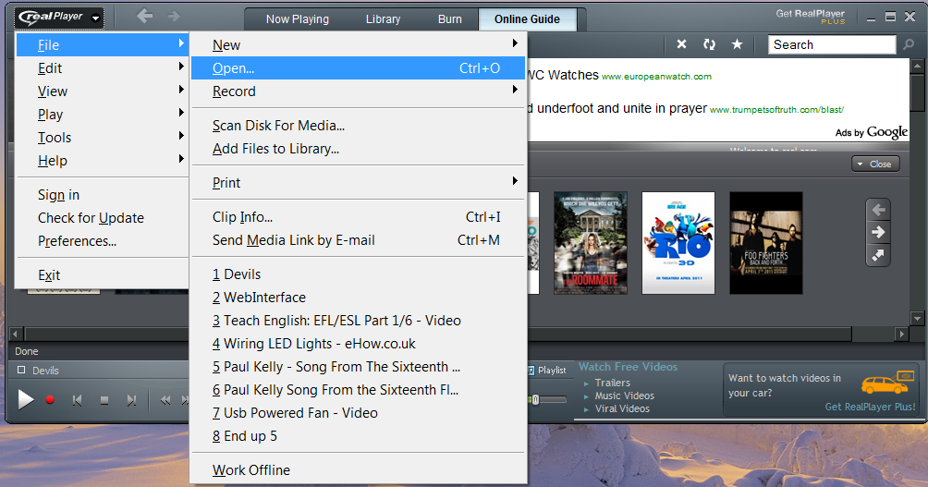This screenshot has height=487, width=928.
Task: Switch to the Library tab
Action: 383,18
